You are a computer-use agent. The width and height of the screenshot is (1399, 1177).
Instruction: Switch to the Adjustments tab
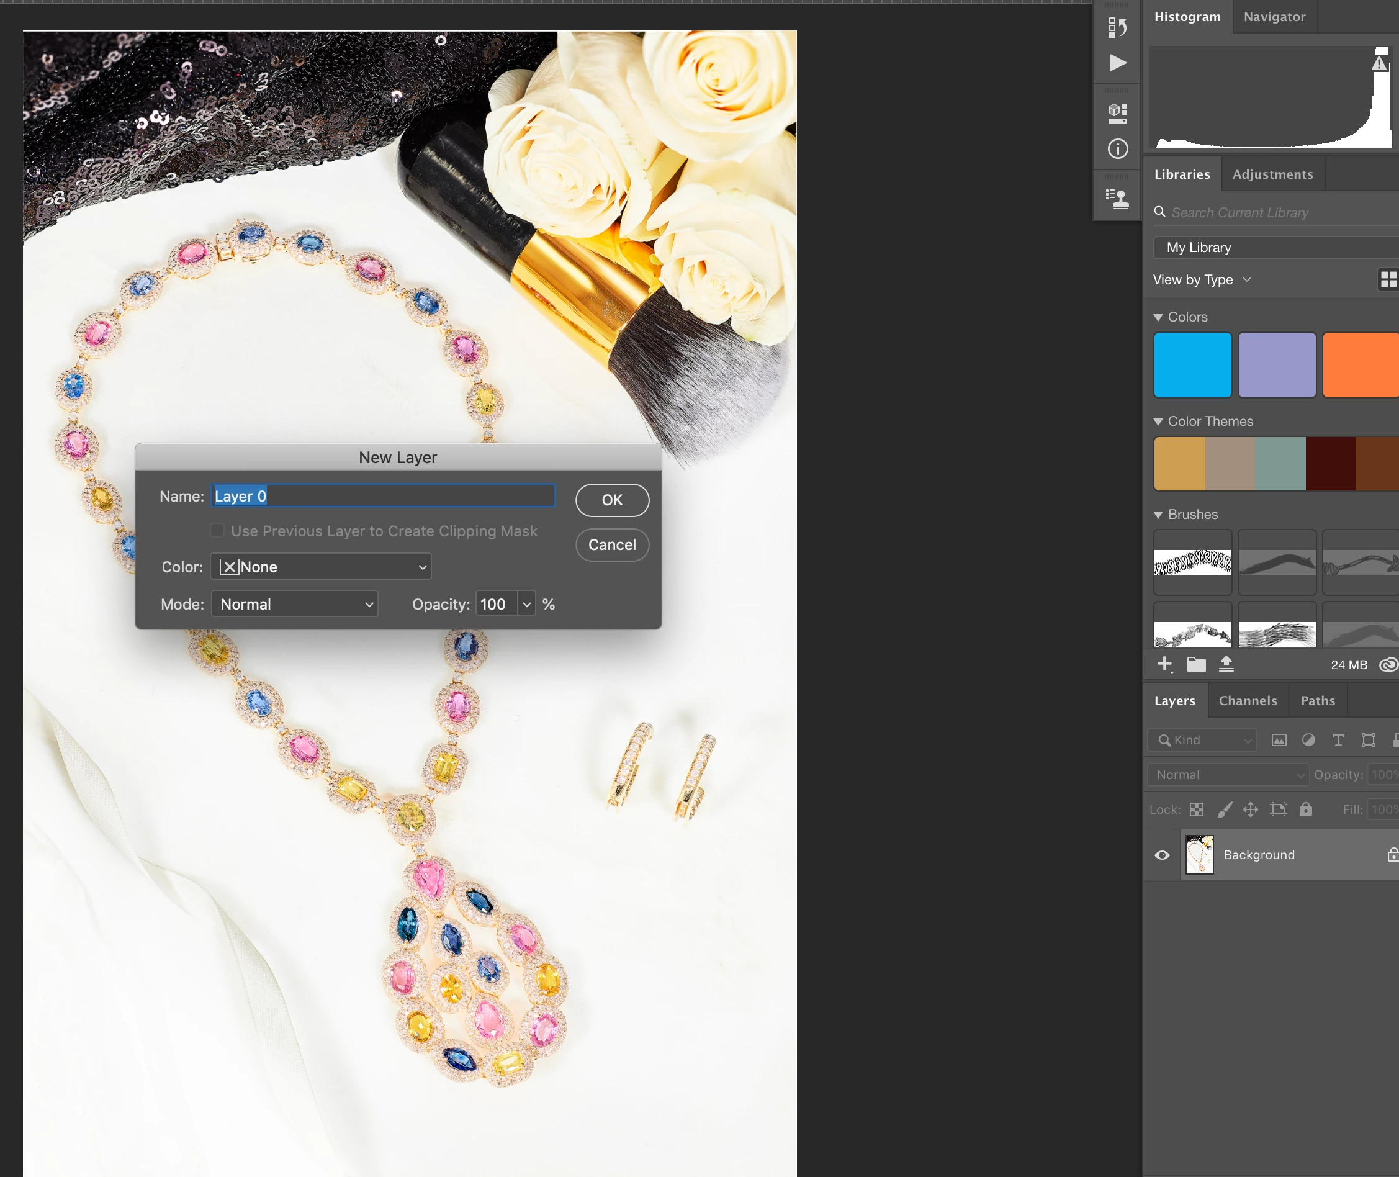tap(1272, 174)
